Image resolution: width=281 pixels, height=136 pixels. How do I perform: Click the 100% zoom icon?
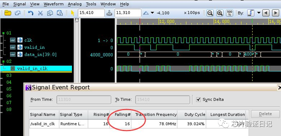click(230, 13)
